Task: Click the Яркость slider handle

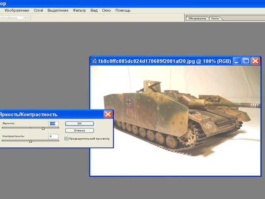Action: pos(43,129)
